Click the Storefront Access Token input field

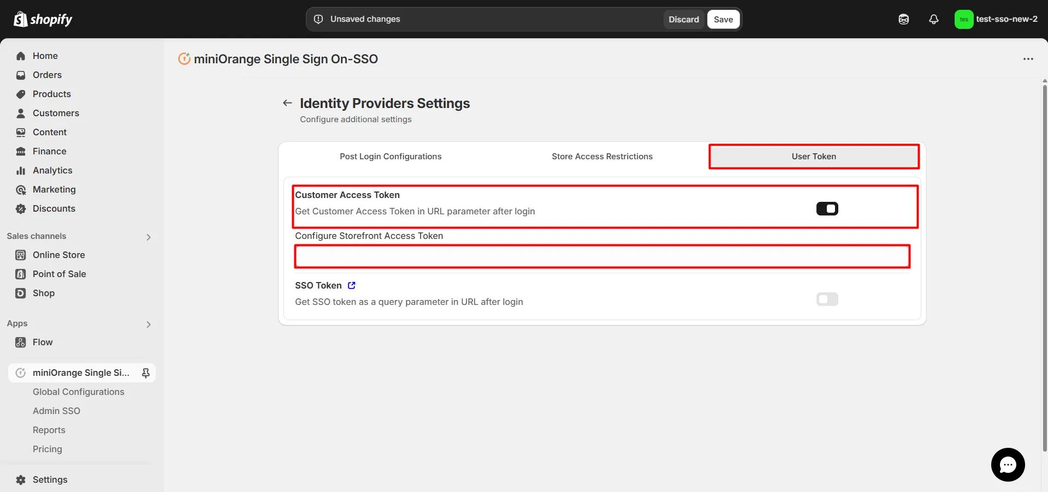pos(602,256)
